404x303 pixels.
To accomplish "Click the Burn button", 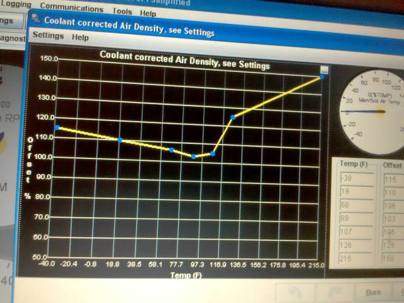I will [x=372, y=292].
